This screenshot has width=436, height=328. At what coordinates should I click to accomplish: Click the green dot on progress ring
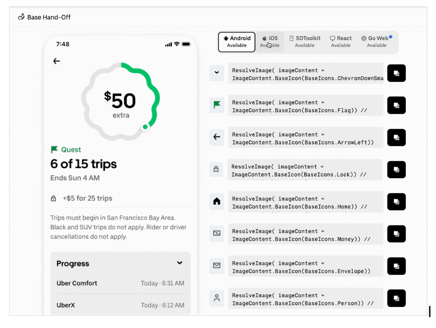coord(145,127)
